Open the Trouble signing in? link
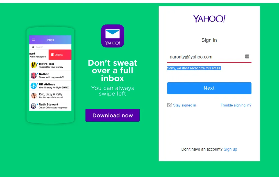279x177 pixels. (236, 105)
